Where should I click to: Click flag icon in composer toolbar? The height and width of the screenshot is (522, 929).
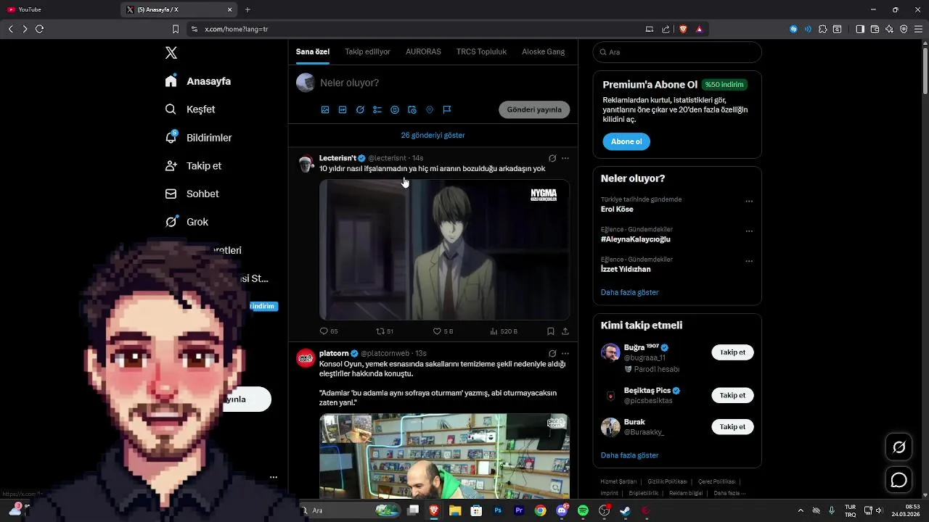447,110
